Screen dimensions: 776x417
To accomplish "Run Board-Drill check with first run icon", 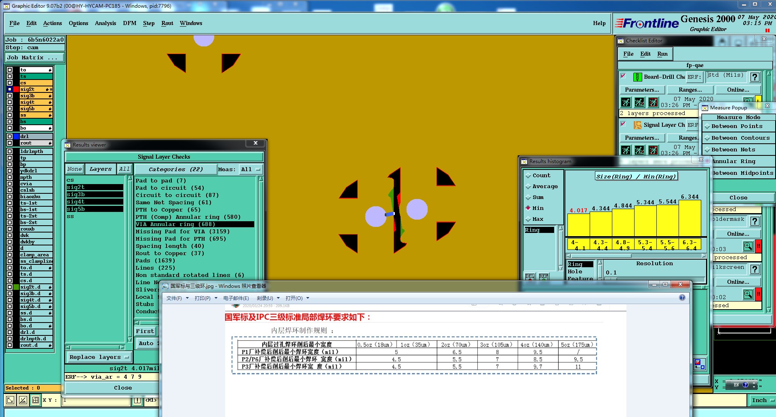I will pos(626,103).
